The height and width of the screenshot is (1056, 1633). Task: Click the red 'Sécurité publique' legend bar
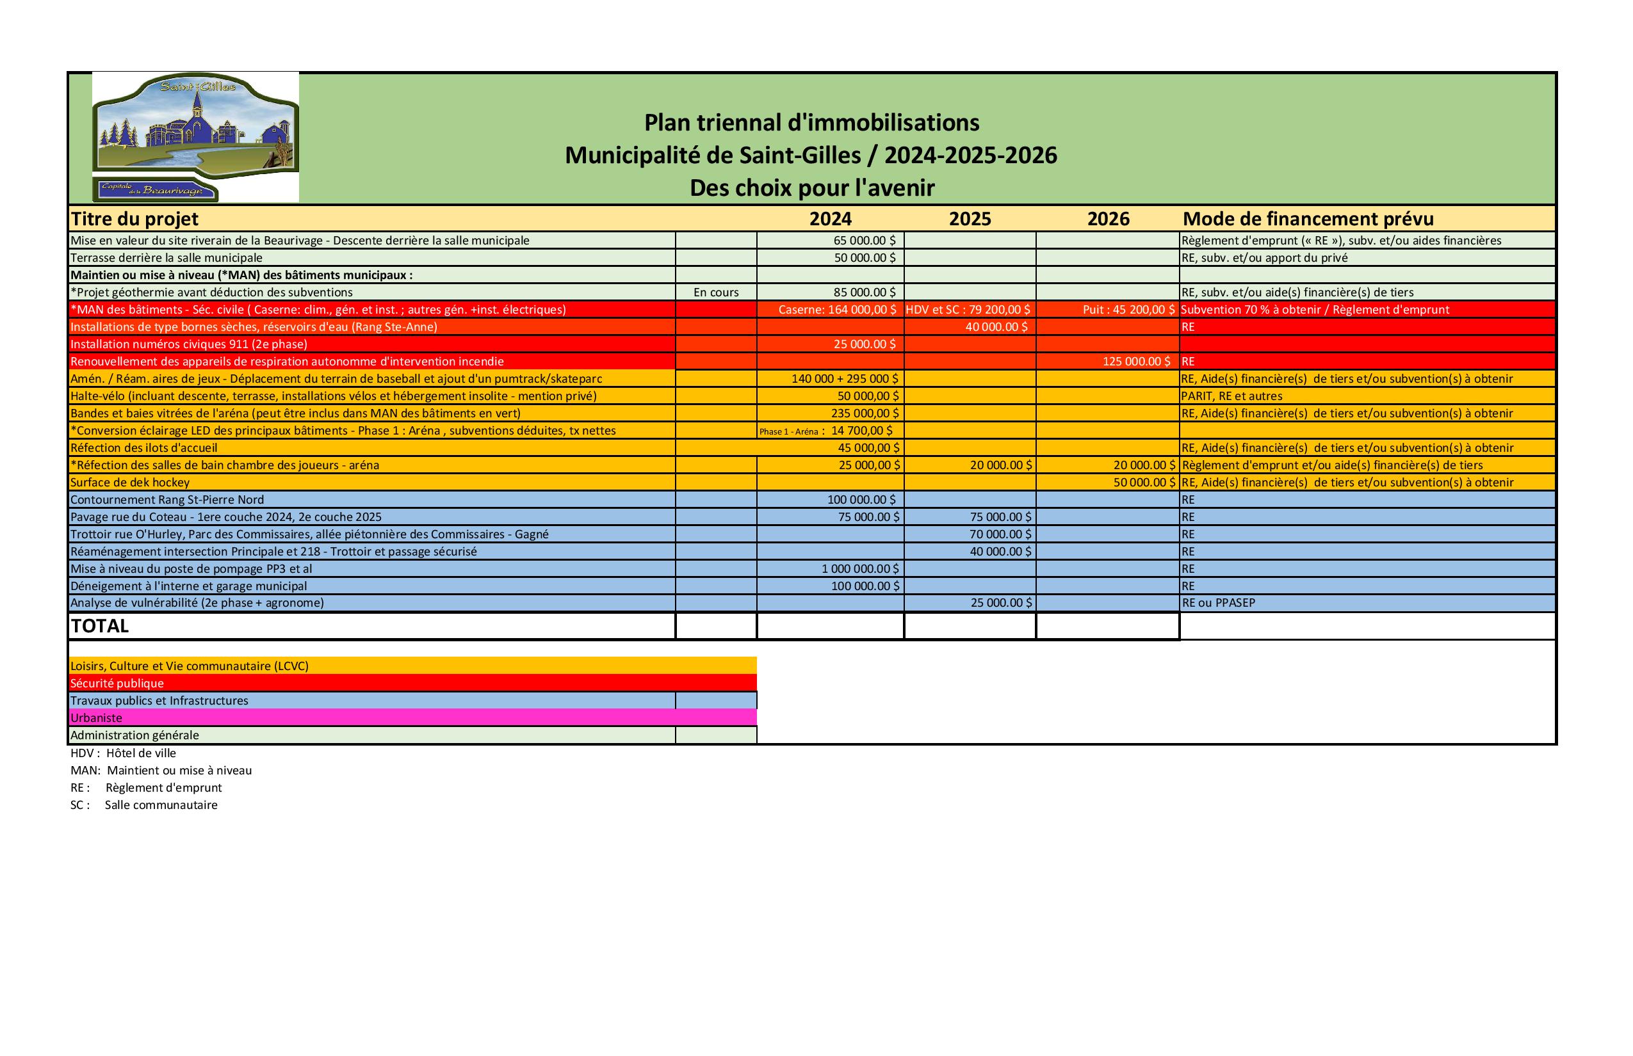coord(117,683)
